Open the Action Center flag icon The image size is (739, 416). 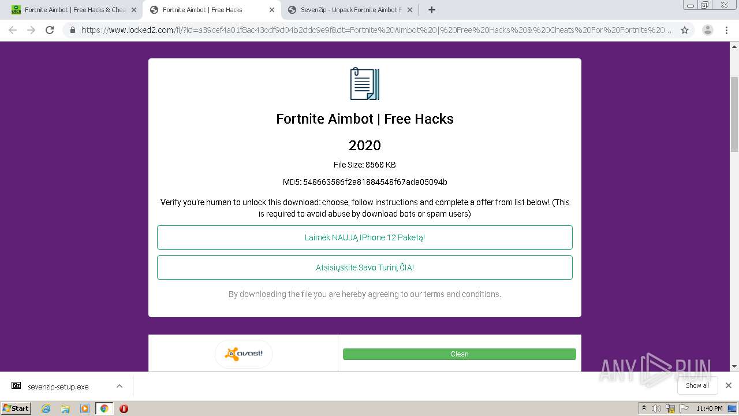coord(684,408)
